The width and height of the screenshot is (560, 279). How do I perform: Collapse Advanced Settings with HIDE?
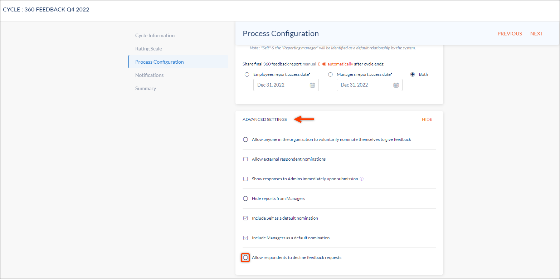click(x=427, y=119)
